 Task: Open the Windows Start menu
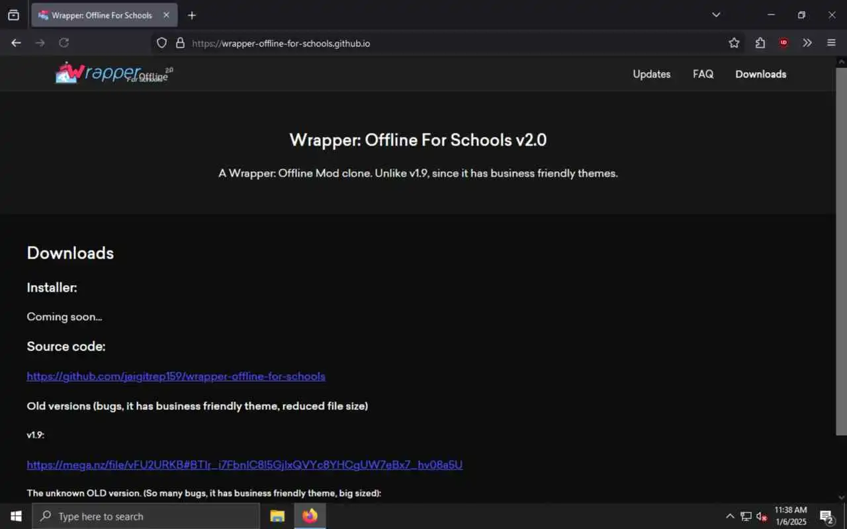tap(16, 516)
